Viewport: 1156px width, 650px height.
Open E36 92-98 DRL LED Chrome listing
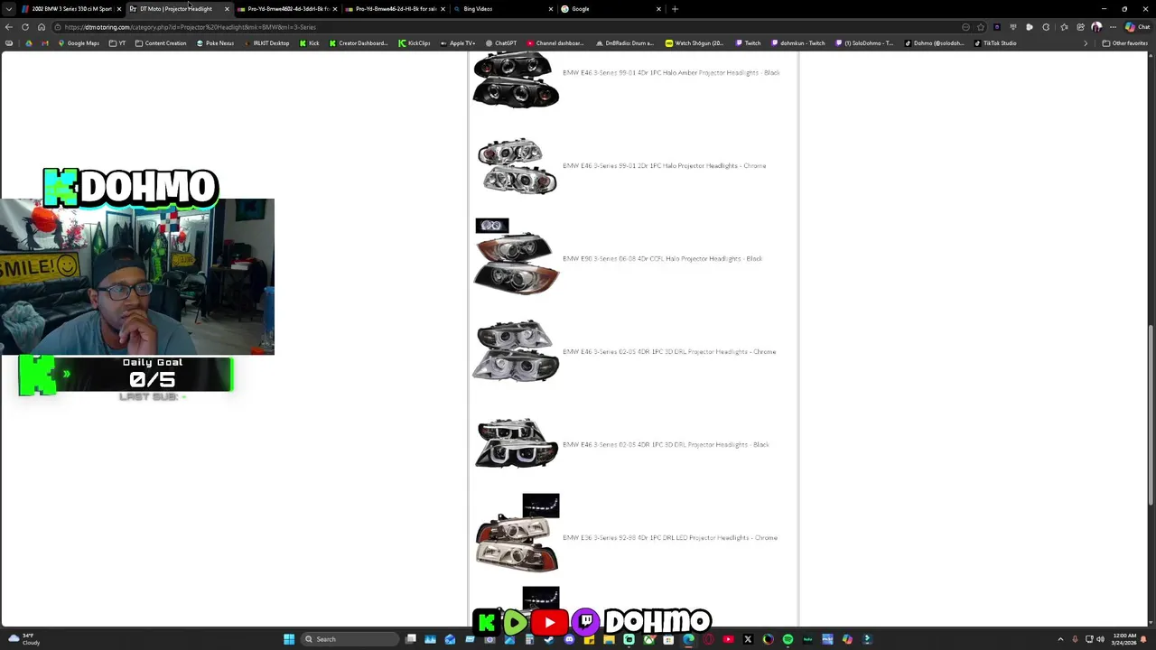pos(669,538)
